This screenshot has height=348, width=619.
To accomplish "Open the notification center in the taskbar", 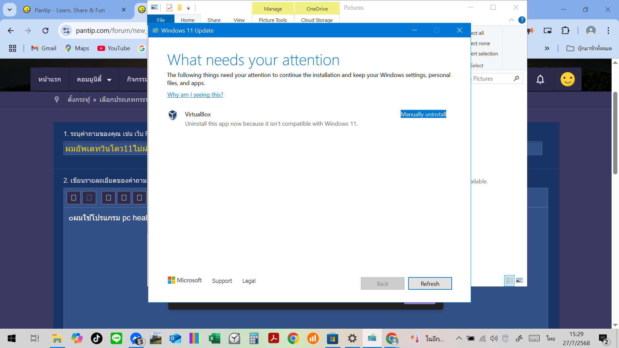I will tap(604, 339).
